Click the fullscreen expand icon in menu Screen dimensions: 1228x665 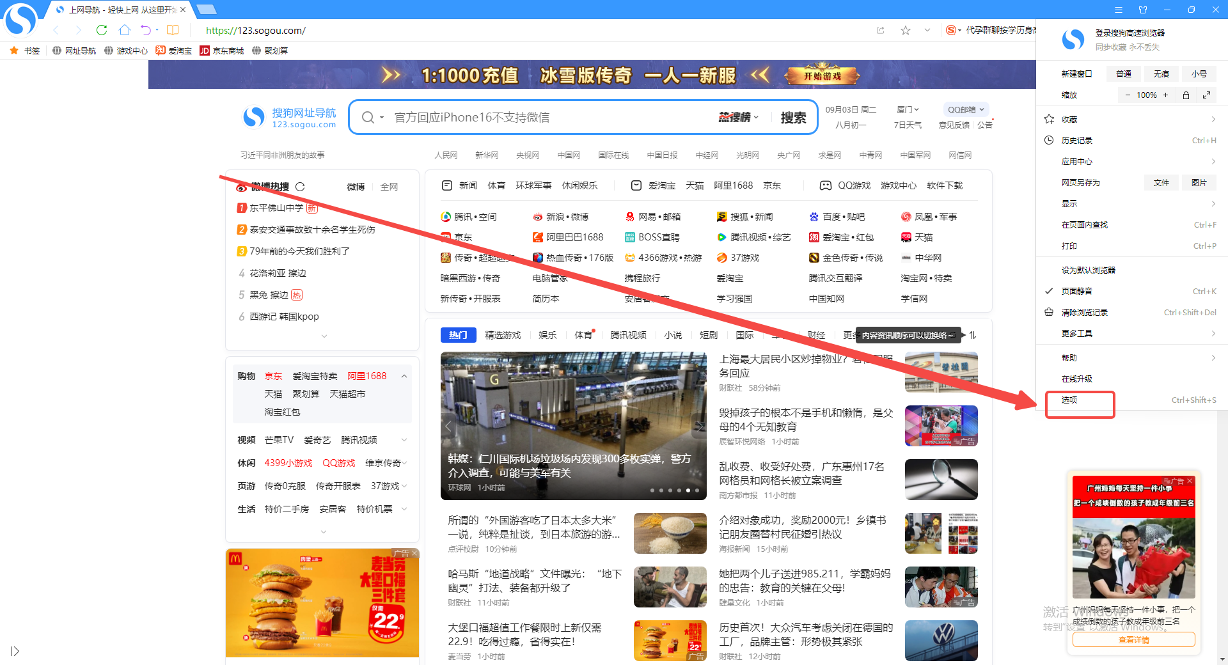[1206, 95]
